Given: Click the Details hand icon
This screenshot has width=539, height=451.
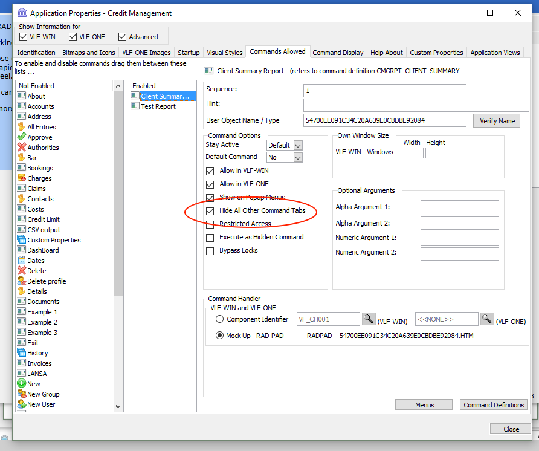Looking at the screenshot, I should tap(22, 291).
